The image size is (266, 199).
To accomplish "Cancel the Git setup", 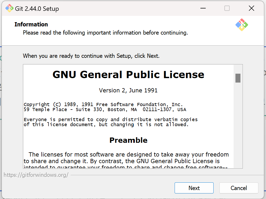I will (239, 188).
